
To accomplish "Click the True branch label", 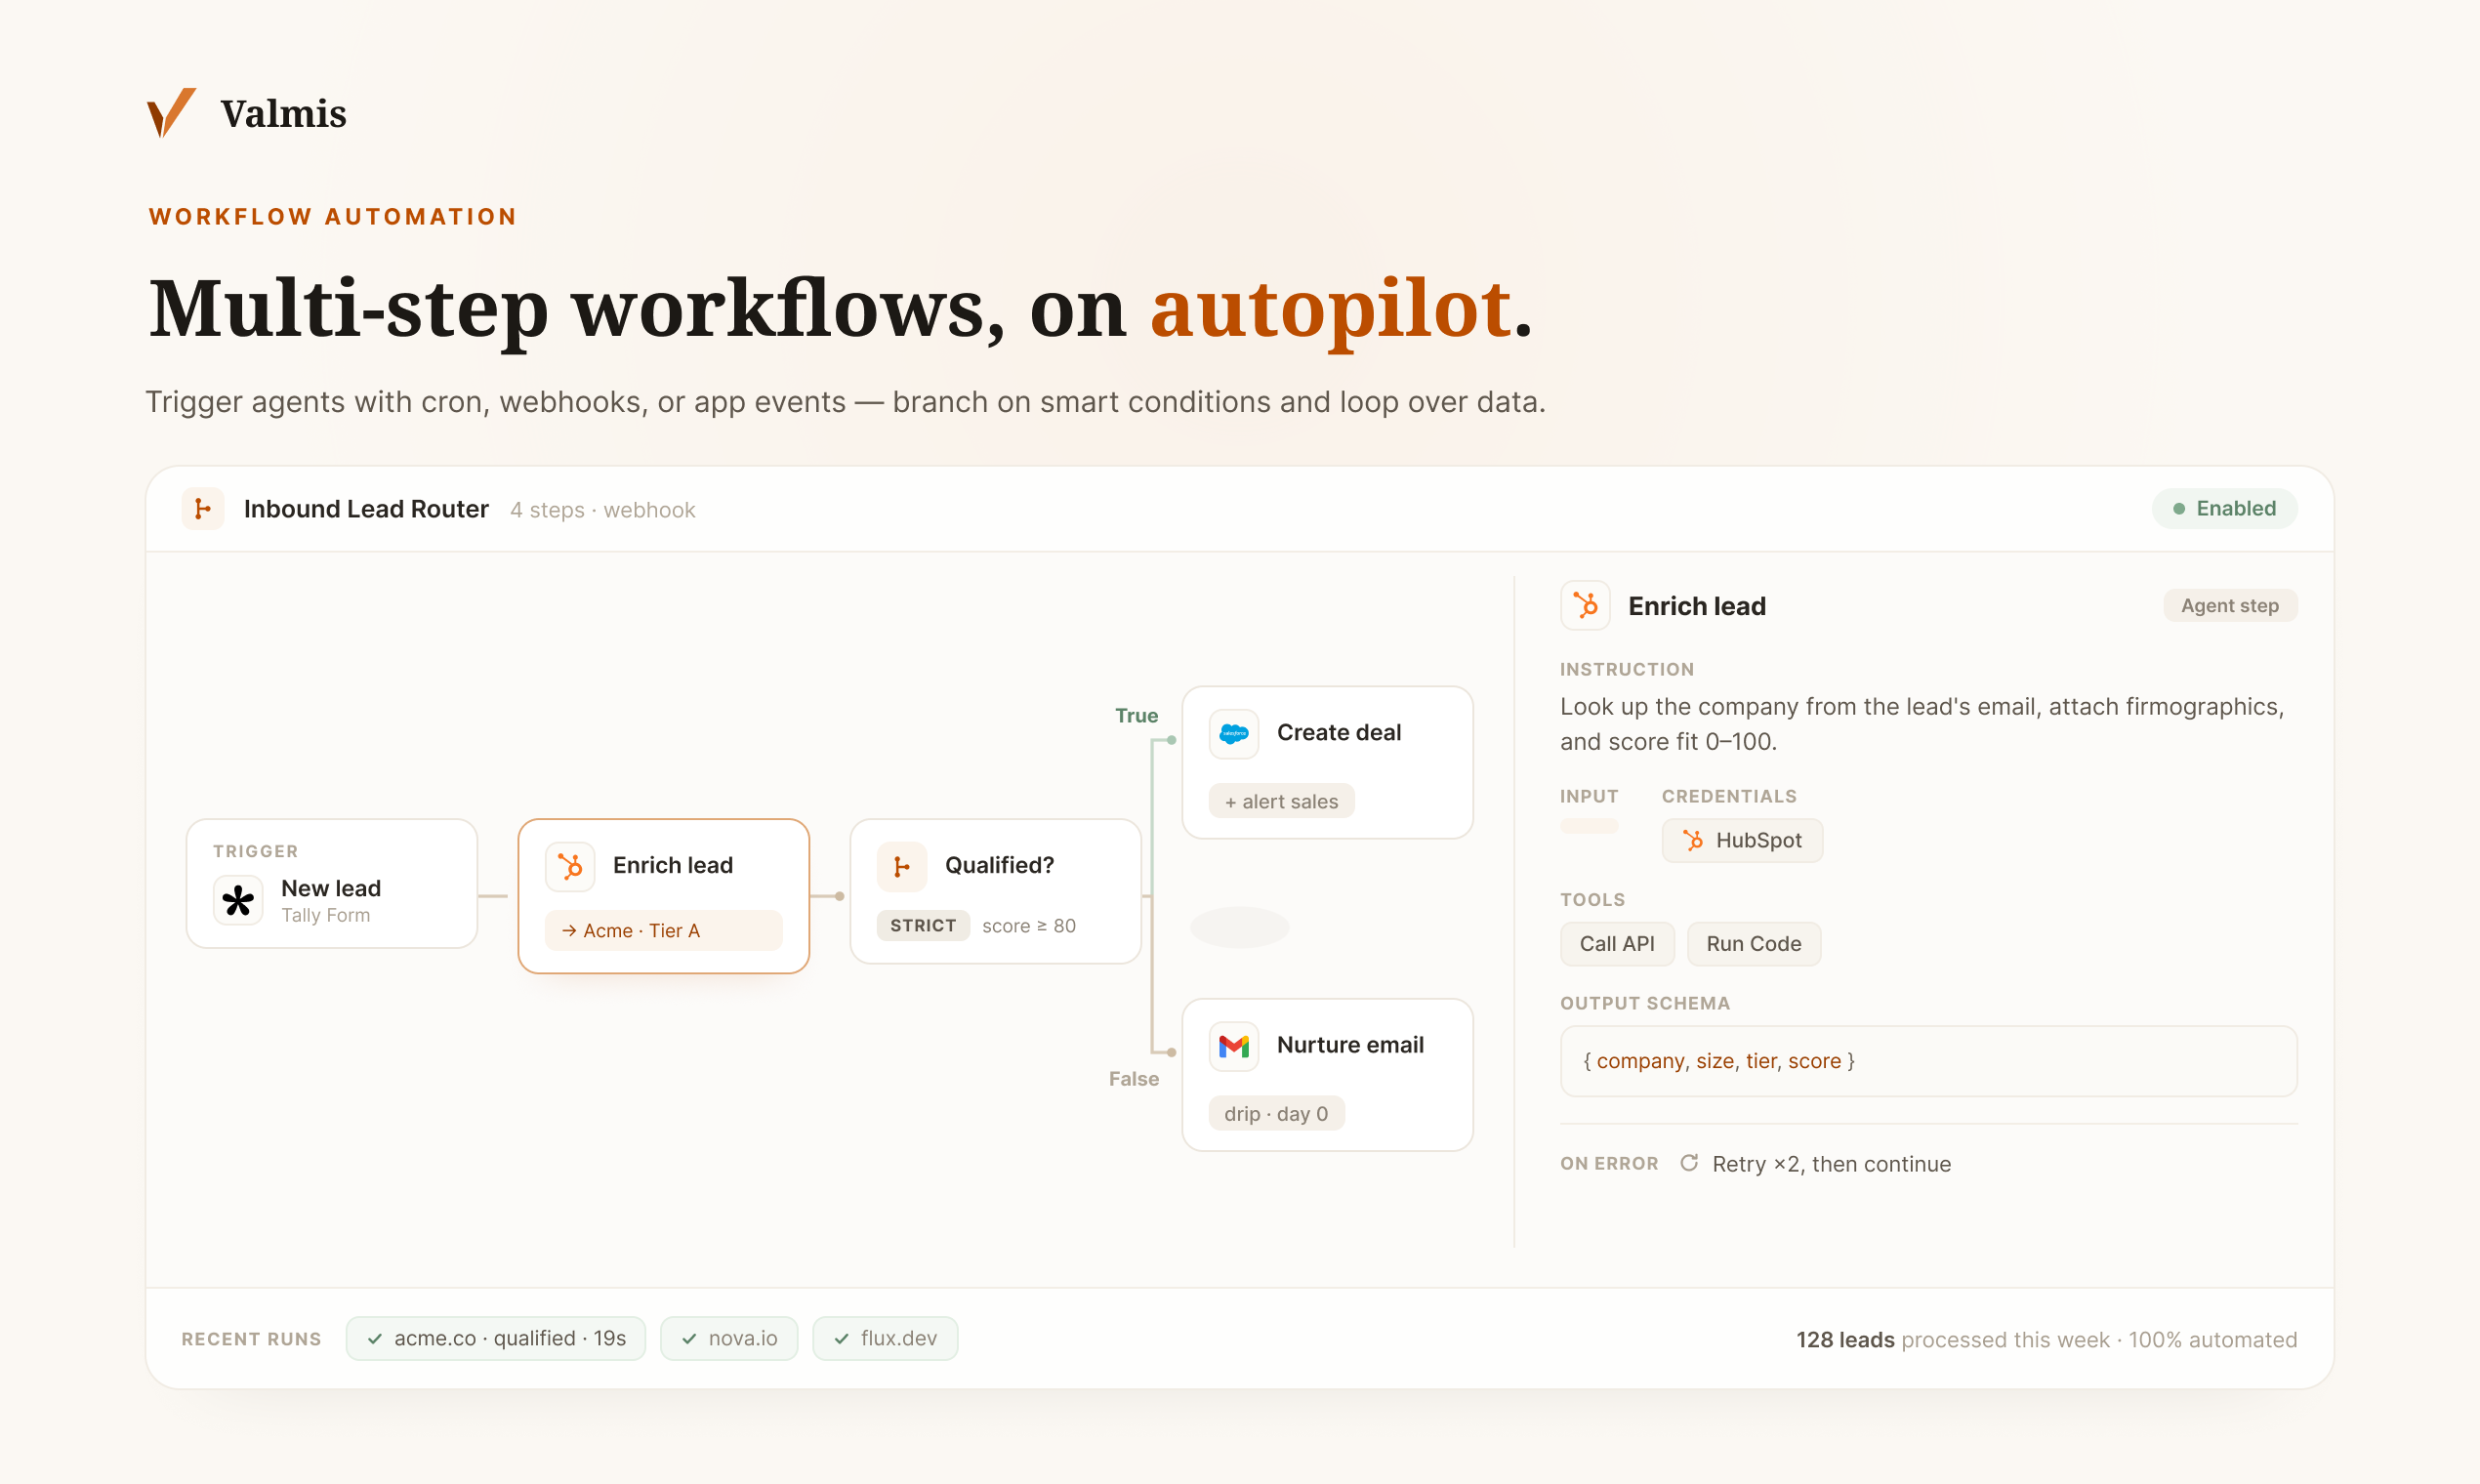I will pos(1136,716).
